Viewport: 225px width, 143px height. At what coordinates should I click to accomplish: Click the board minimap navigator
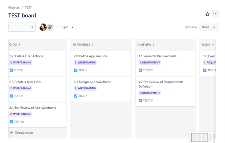pos(201,137)
